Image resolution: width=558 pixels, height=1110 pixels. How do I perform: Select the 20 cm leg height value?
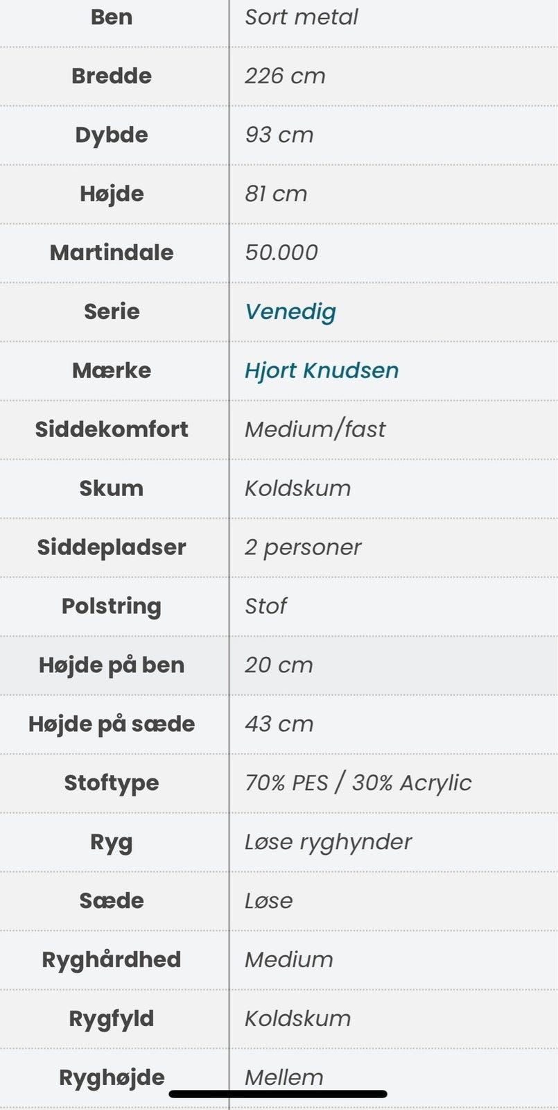[x=279, y=665]
